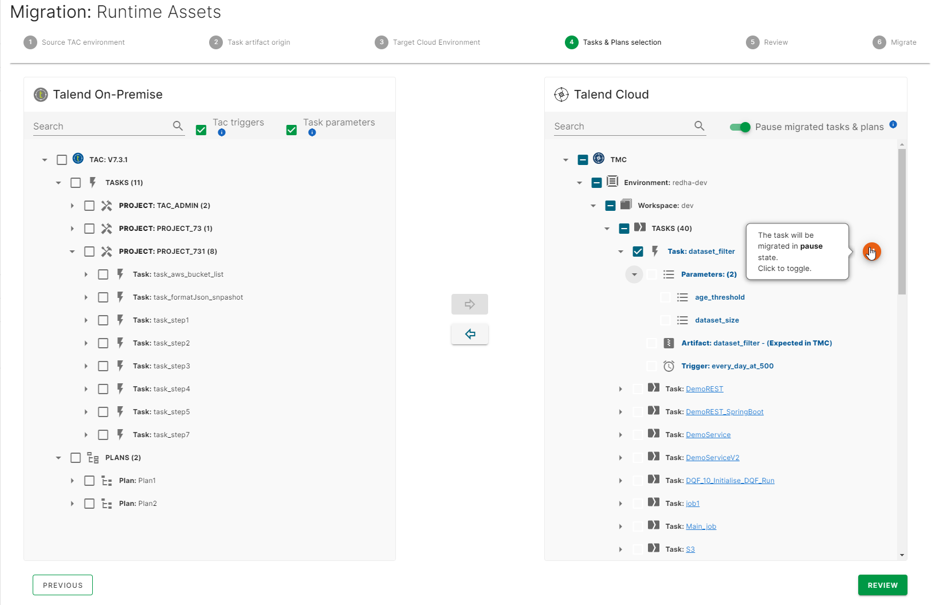This screenshot has width=939, height=605.
Task: Click the artifact icon next to dataset_filter
Action: pos(669,343)
